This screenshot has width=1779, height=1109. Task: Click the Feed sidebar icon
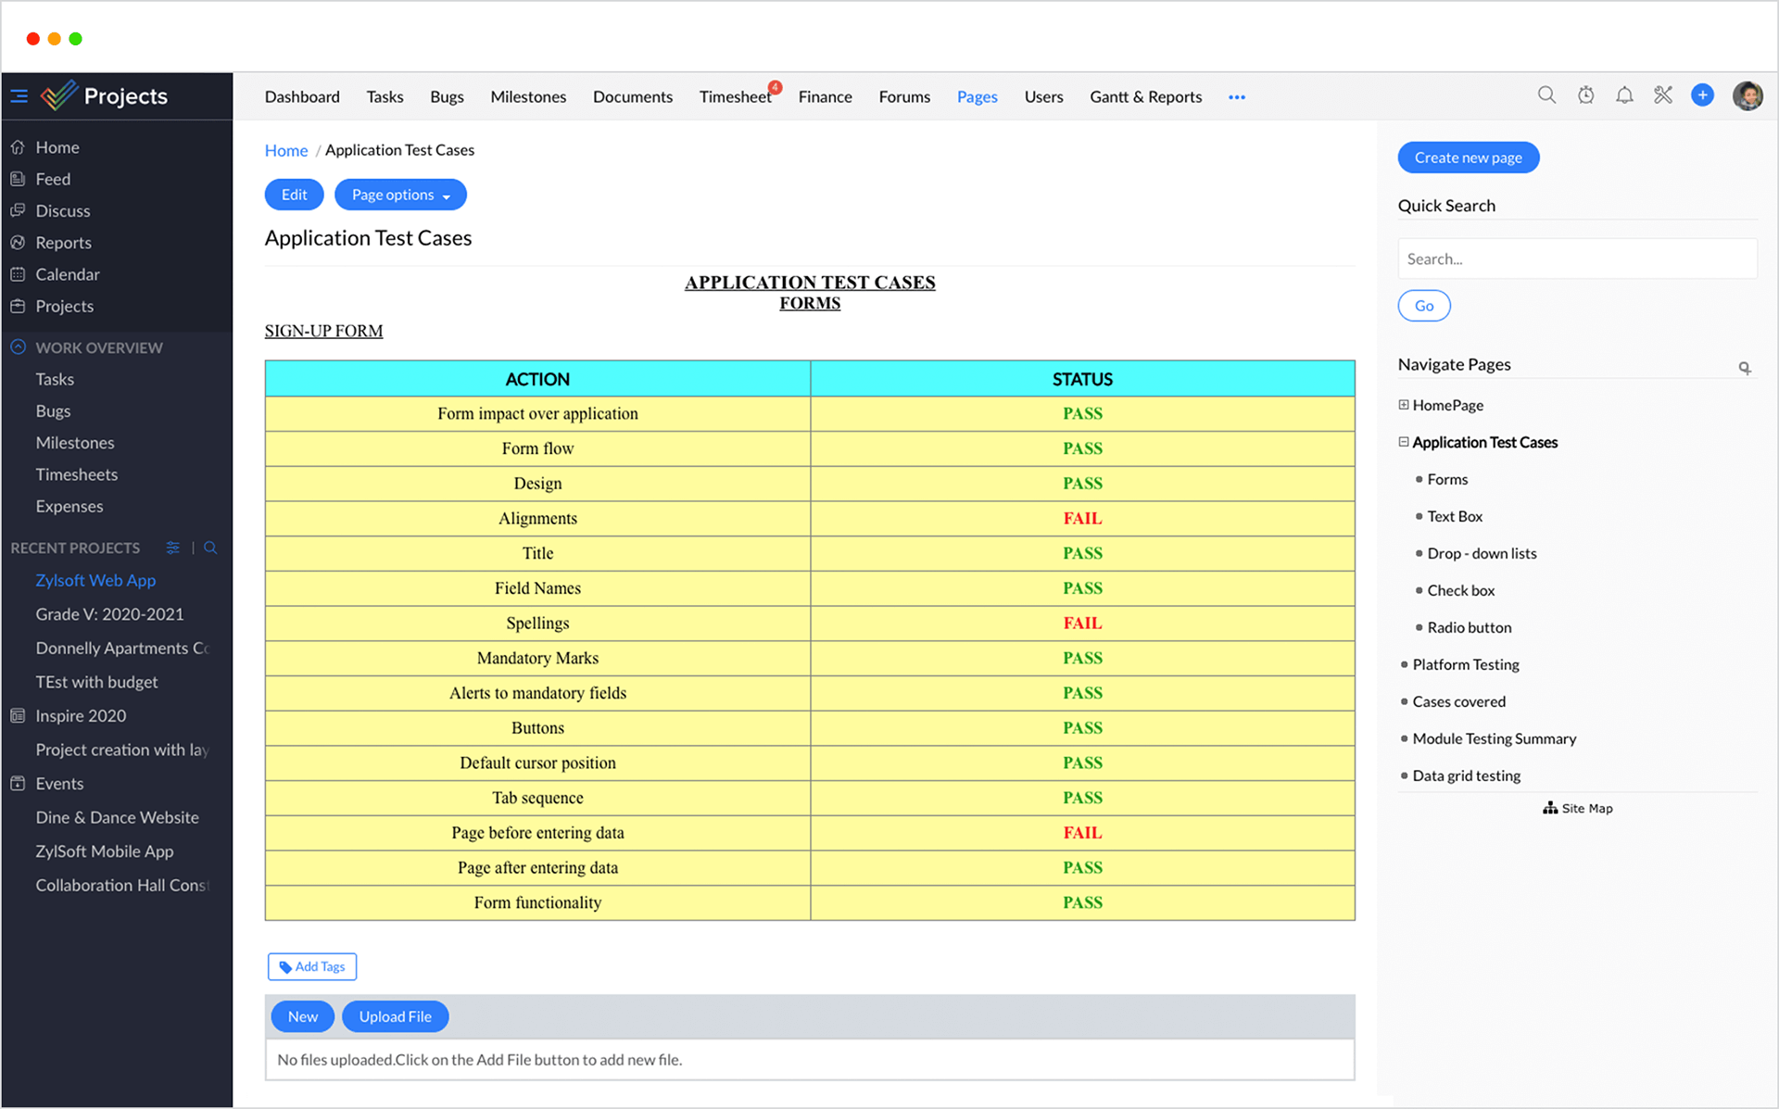coord(18,179)
